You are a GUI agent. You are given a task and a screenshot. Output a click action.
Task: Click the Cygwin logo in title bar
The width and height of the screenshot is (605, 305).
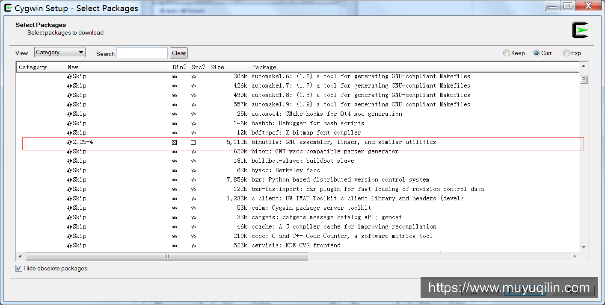(8, 8)
